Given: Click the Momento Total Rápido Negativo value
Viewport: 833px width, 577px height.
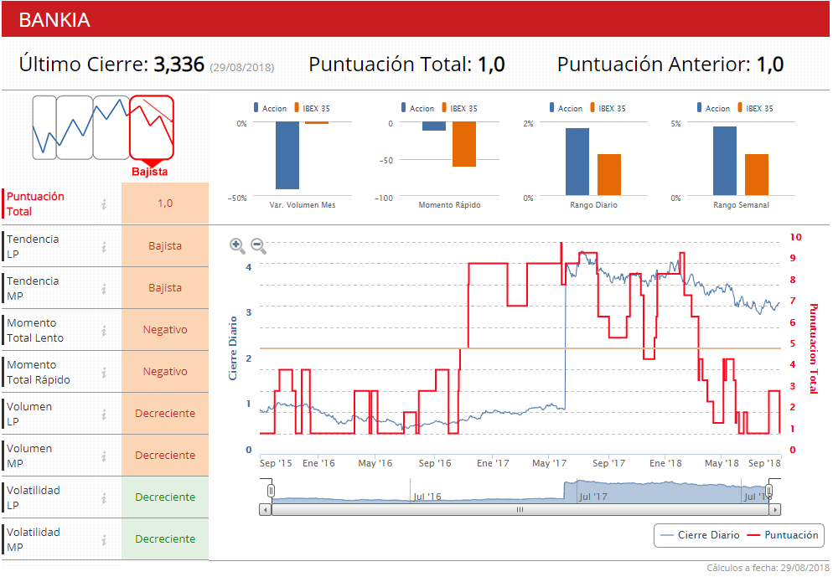Looking at the screenshot, I should [165, 372].
